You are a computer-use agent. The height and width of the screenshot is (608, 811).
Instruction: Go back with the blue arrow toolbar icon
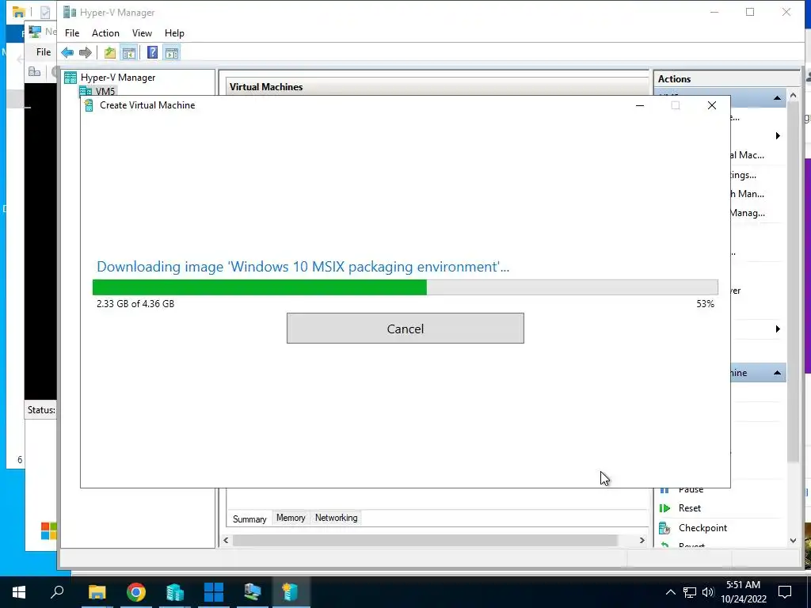tap(67, 52)
